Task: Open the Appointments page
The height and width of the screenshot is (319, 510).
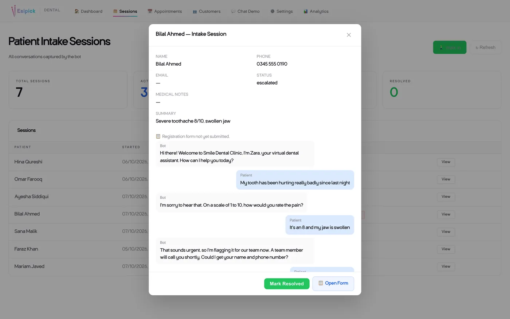Action: [x=165, y=11]
